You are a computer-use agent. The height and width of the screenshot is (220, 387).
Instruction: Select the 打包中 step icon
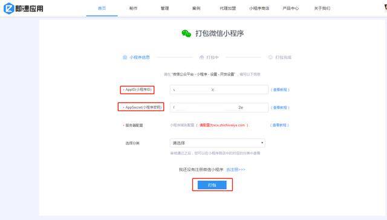click(201, 57)
